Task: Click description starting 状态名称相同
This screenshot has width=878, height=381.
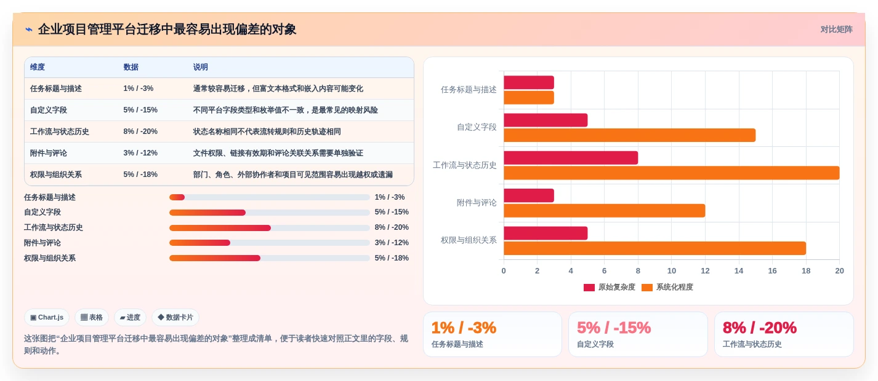Action: (267, 132)
